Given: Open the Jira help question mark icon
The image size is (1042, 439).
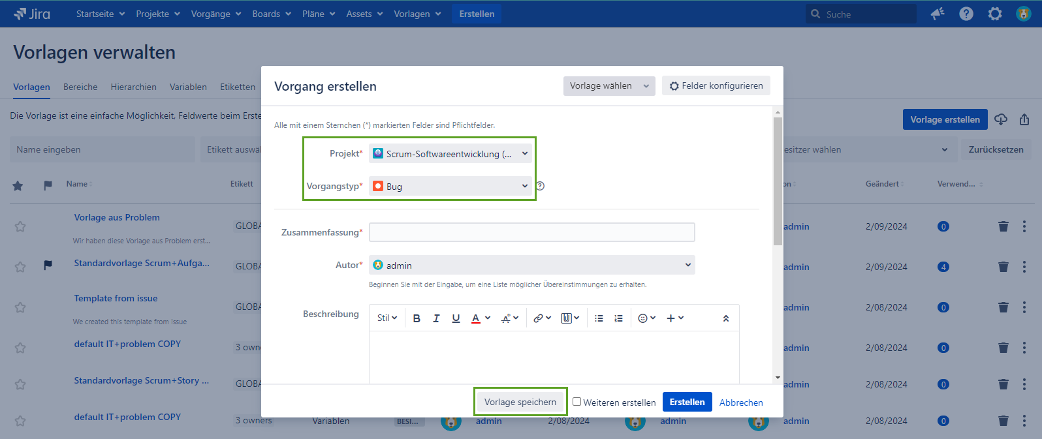Looking at the screenshot, I should (966, 14).
